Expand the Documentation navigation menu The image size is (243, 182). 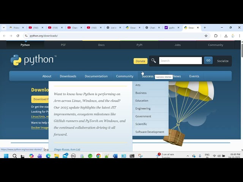(96, 76)
